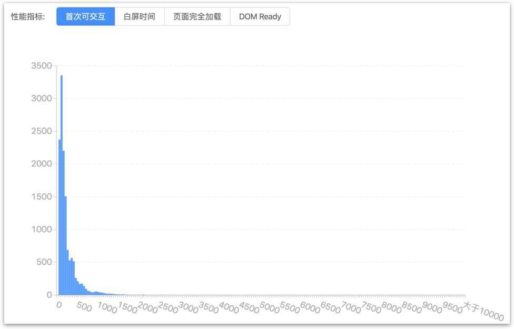This screenshot has width=514, height=329.
Task: Click the 2500 label on the y-axis
Action: (x=42, y=131)
